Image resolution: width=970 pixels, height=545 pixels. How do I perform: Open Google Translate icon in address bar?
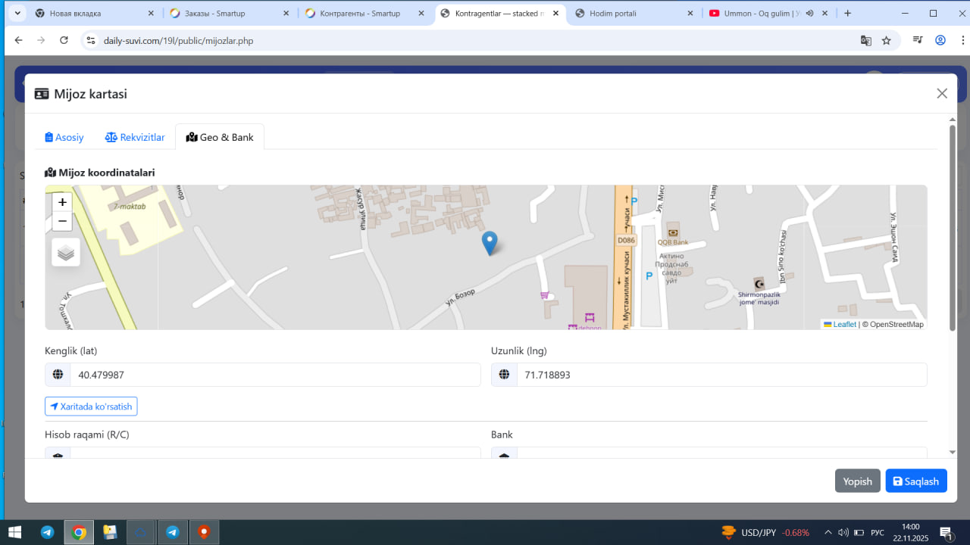click(865, 40)
